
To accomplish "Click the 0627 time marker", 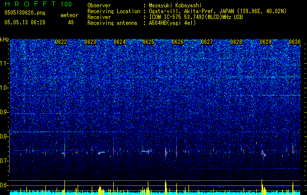I will [x=207, y=42].
